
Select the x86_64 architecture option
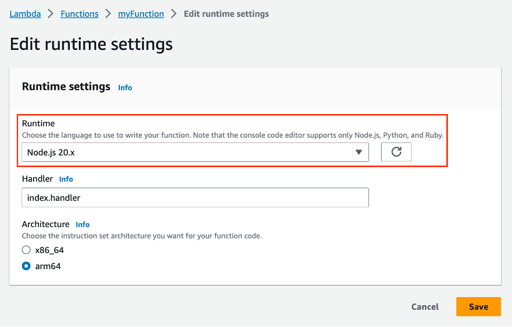[x=26, y=250]
